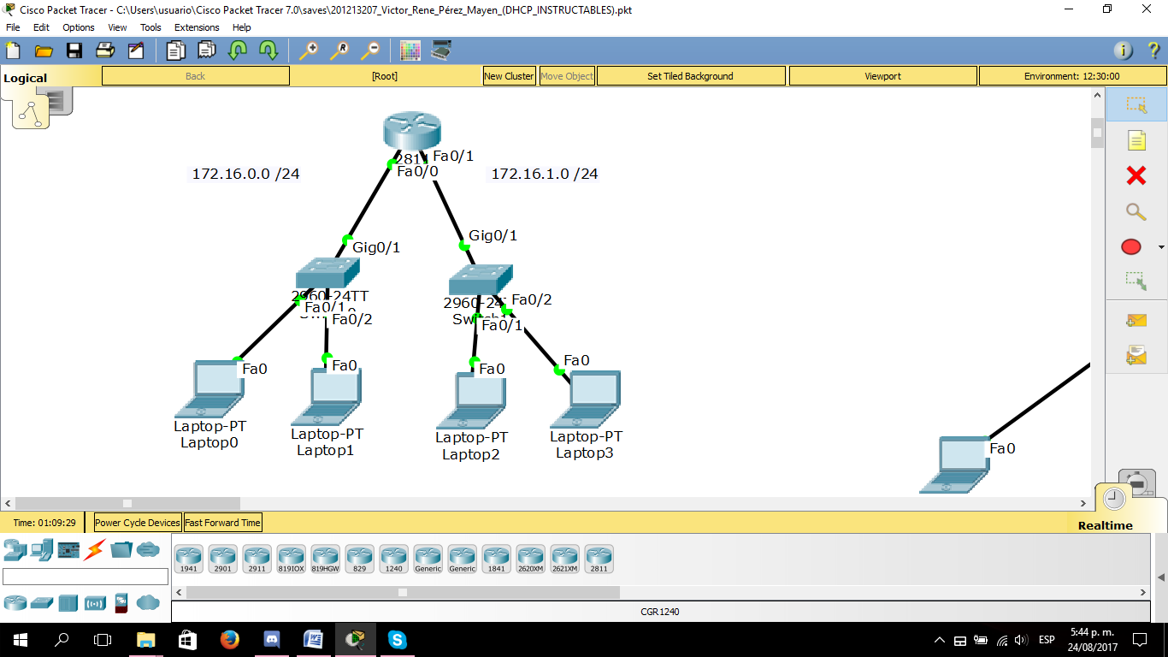
Task: Select the Resize Shape tool
Action: coord(1136,281)
